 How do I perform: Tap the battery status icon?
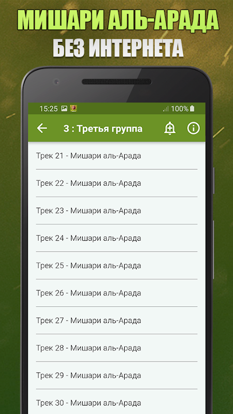click(192, 109)
